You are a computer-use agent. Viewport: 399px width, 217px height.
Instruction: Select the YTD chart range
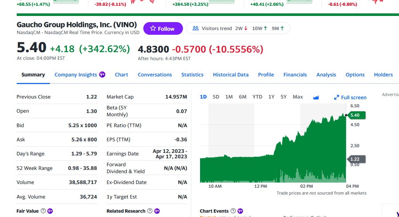[257, 97]
